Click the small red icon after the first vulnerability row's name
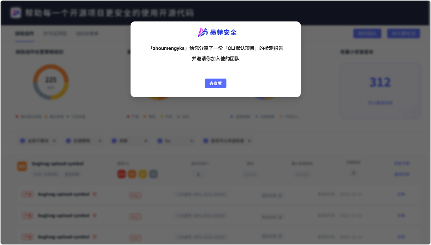Screen dimensions: 431x245 click(x=95, y=194)
